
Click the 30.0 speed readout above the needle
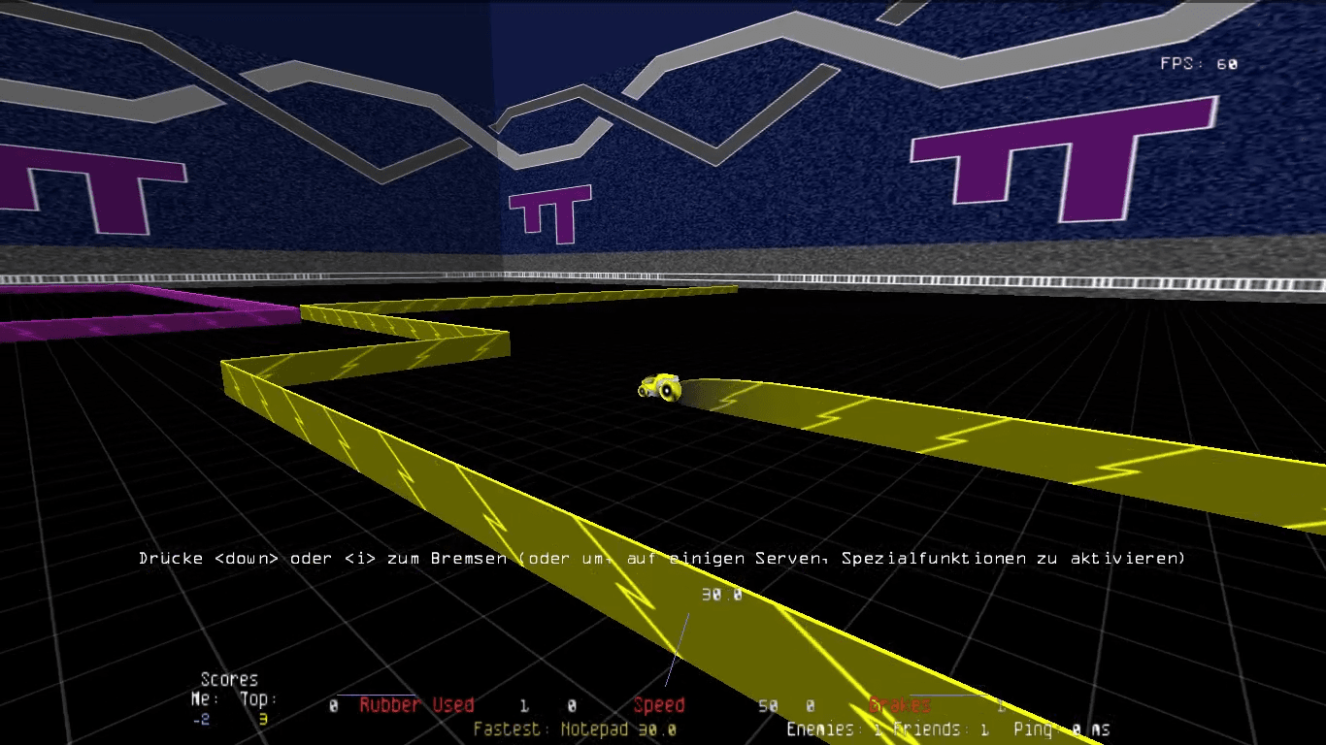pyautogui.click(x=721, y=595)
